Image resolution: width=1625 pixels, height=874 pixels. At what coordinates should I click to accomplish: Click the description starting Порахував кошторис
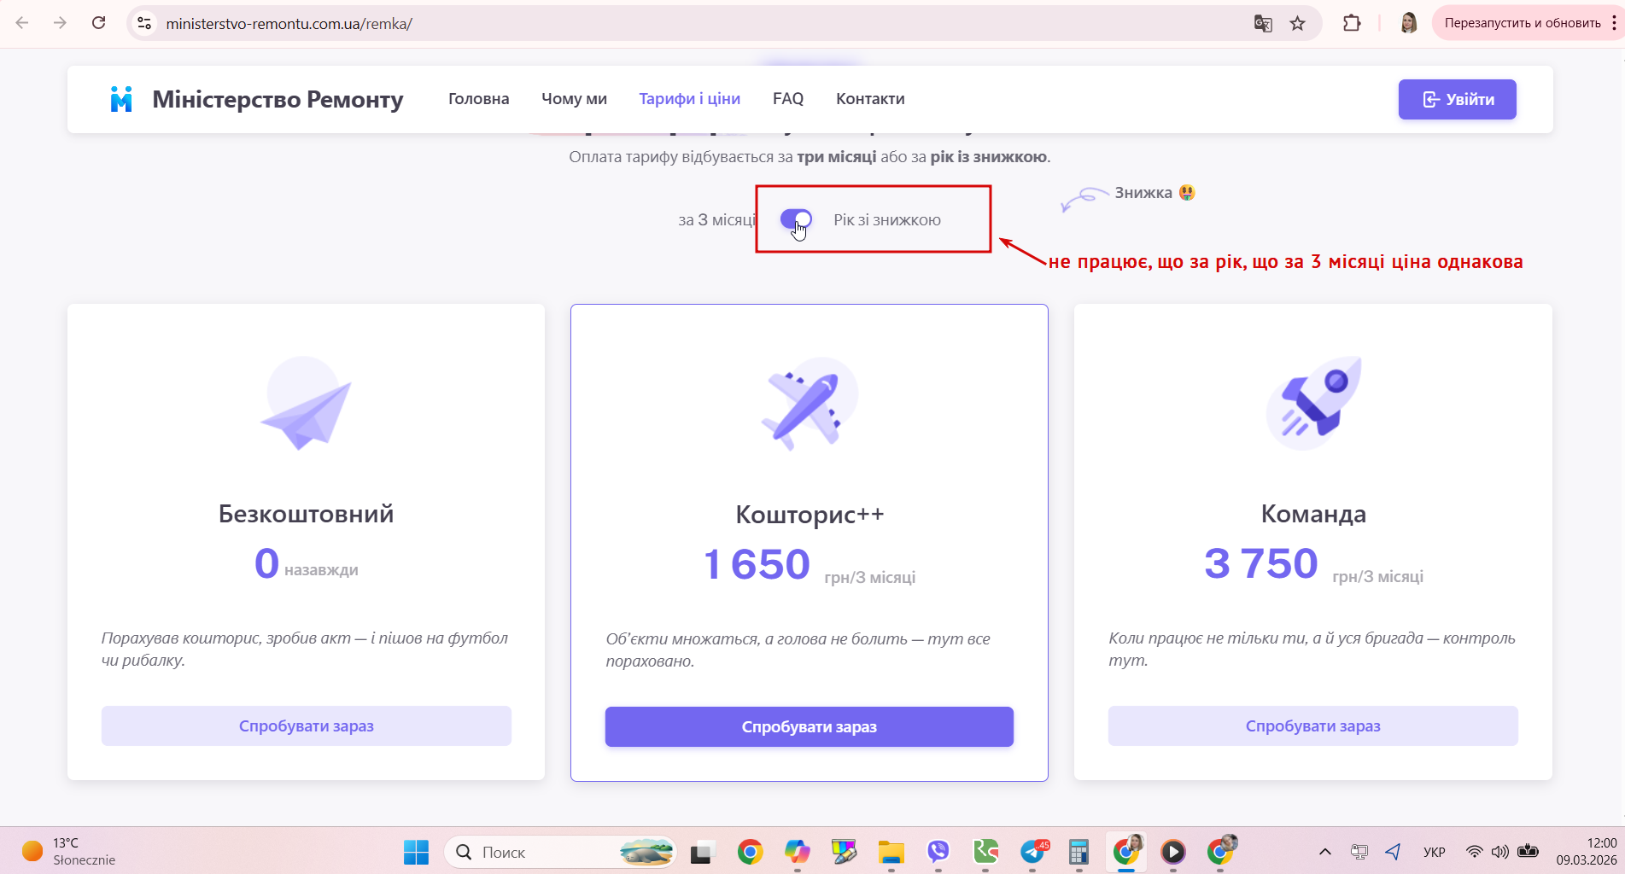[305, 649]
